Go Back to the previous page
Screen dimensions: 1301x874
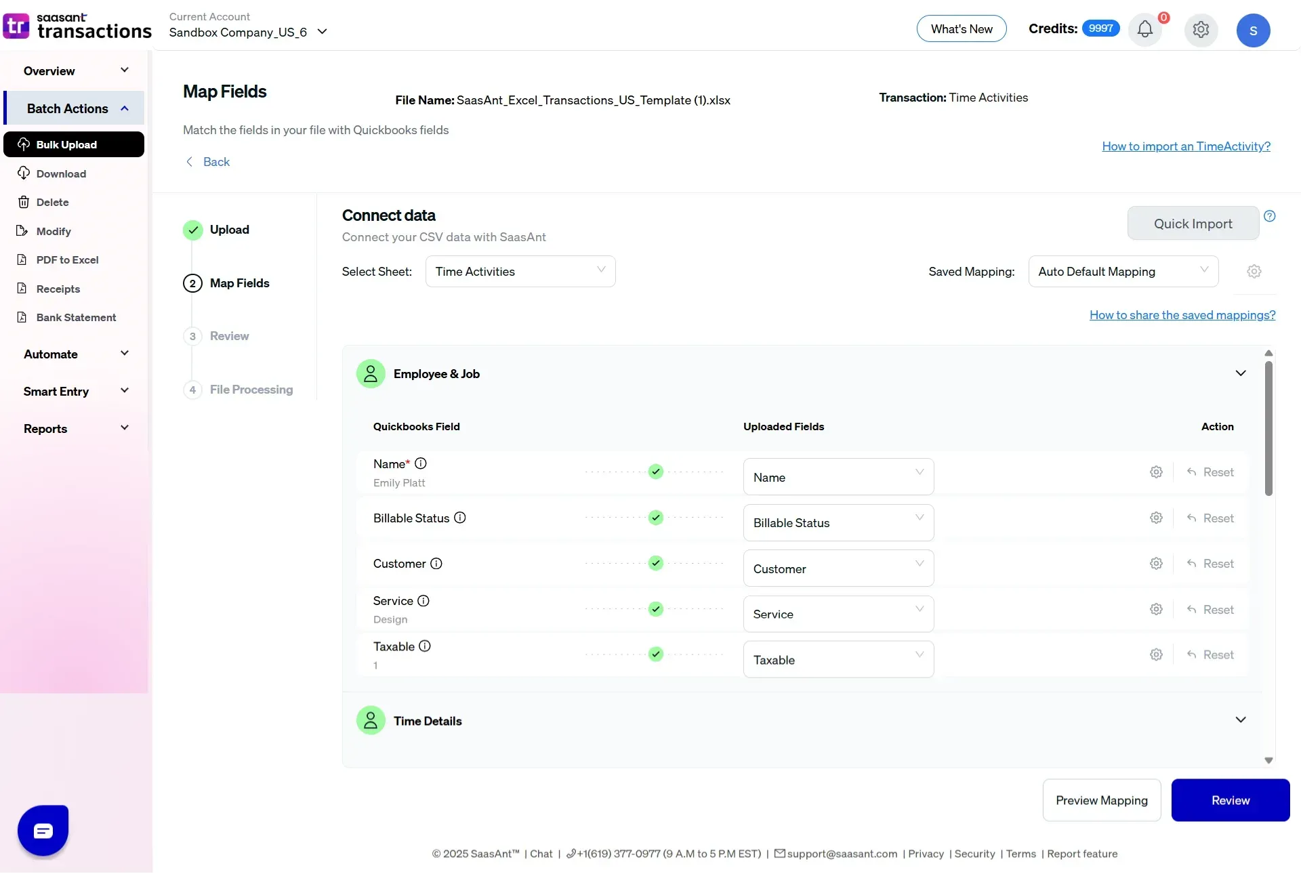pyautogui.click(x=208, y=162)
